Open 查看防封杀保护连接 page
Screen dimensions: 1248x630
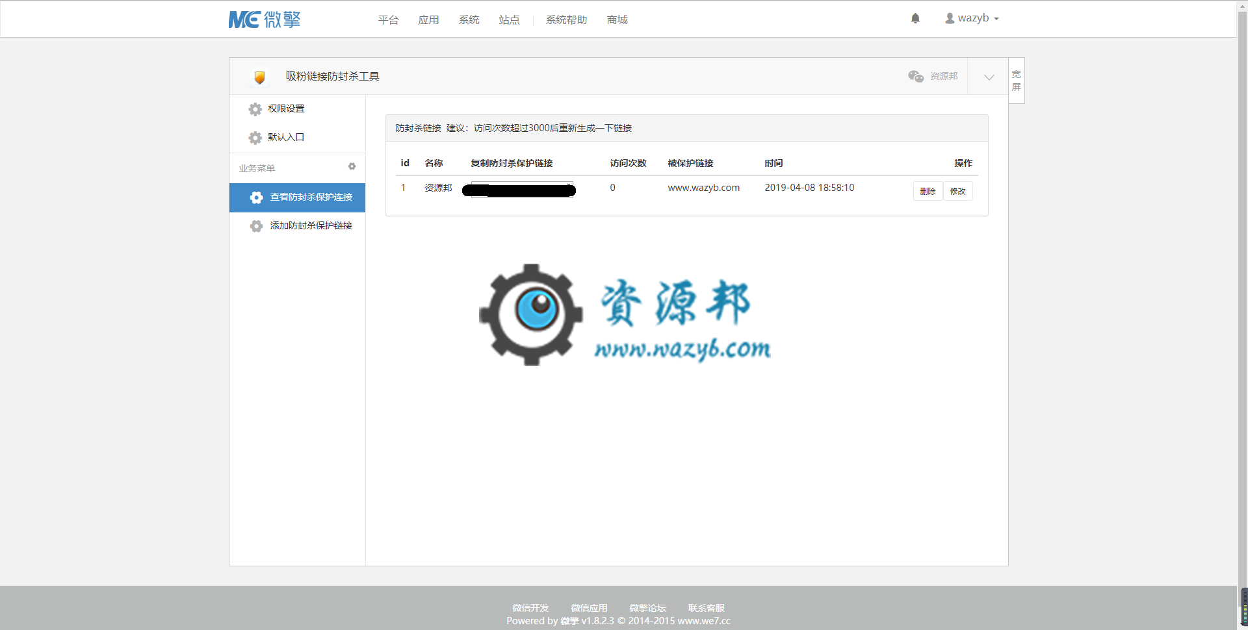point(297,197)
